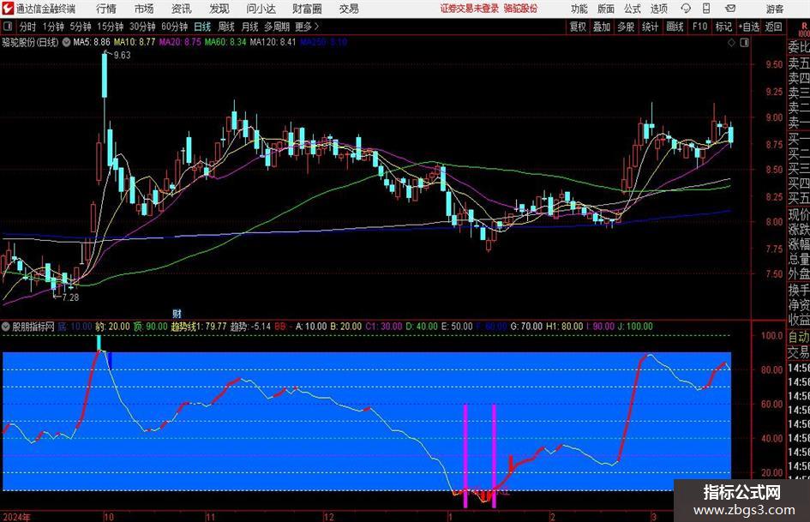Open the 公式 menu

(x=633, y=9)
